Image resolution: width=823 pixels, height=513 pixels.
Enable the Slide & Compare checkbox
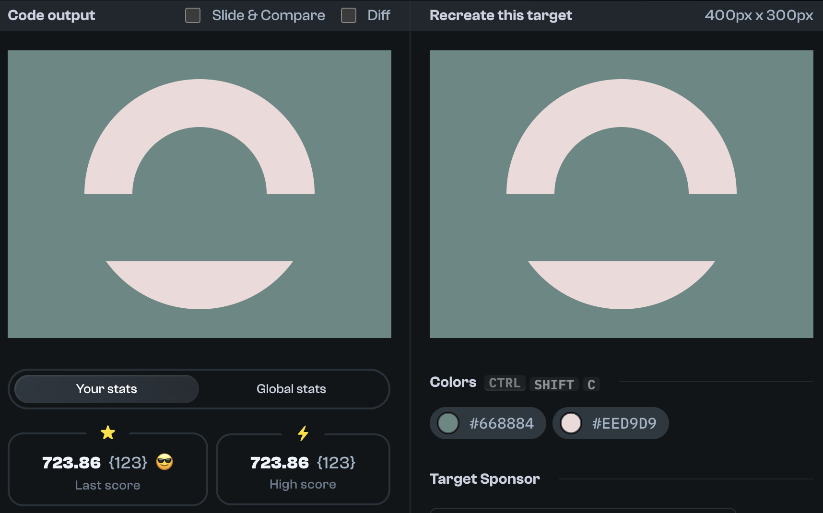coord(193,15)
